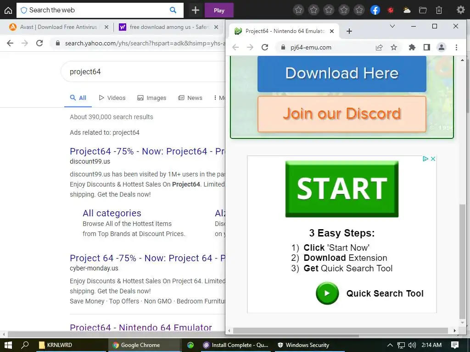Close the Project64 Chrome tab
The width and height of the screenshot is (470, 352).
point(332,31)
